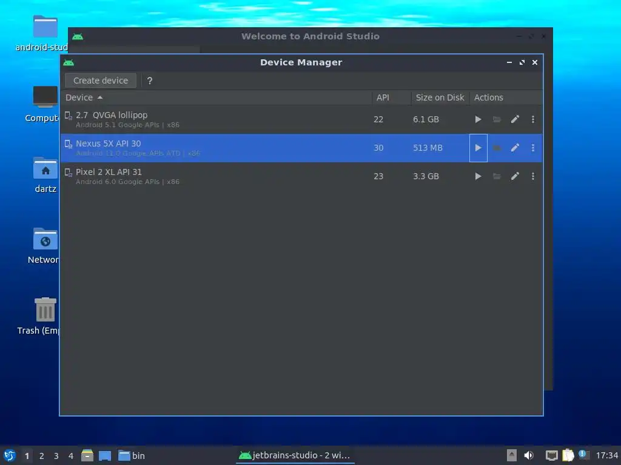This screenshot has width=621, height=465.
Task: Open the taskbar start menu icon
Action: click(x=10, y=455)
